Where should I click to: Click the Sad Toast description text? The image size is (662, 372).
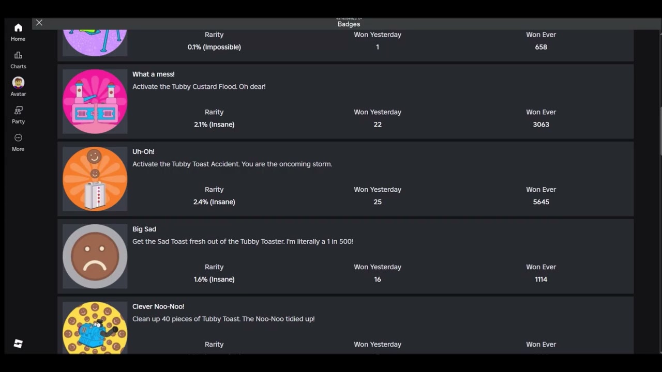pyautogui.click(x=243, y=242)
